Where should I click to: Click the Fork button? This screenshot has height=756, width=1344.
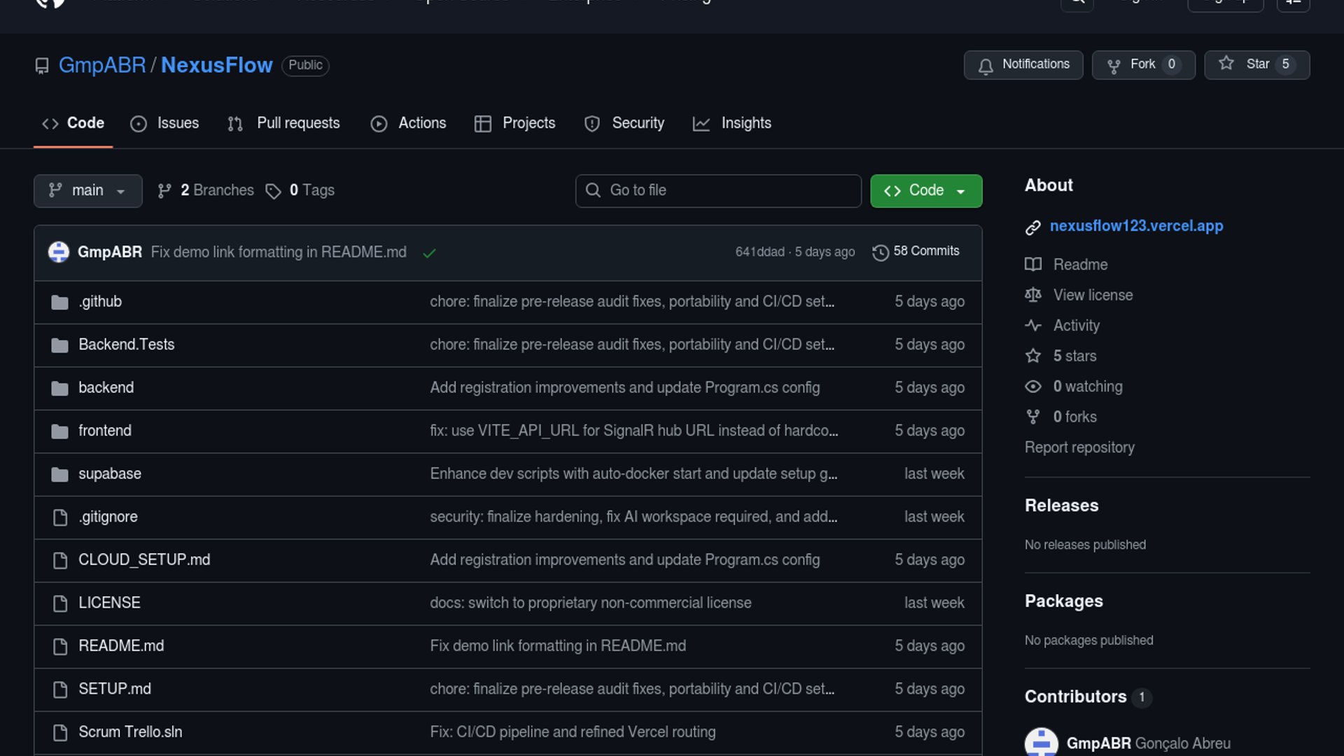[1142, 64]
